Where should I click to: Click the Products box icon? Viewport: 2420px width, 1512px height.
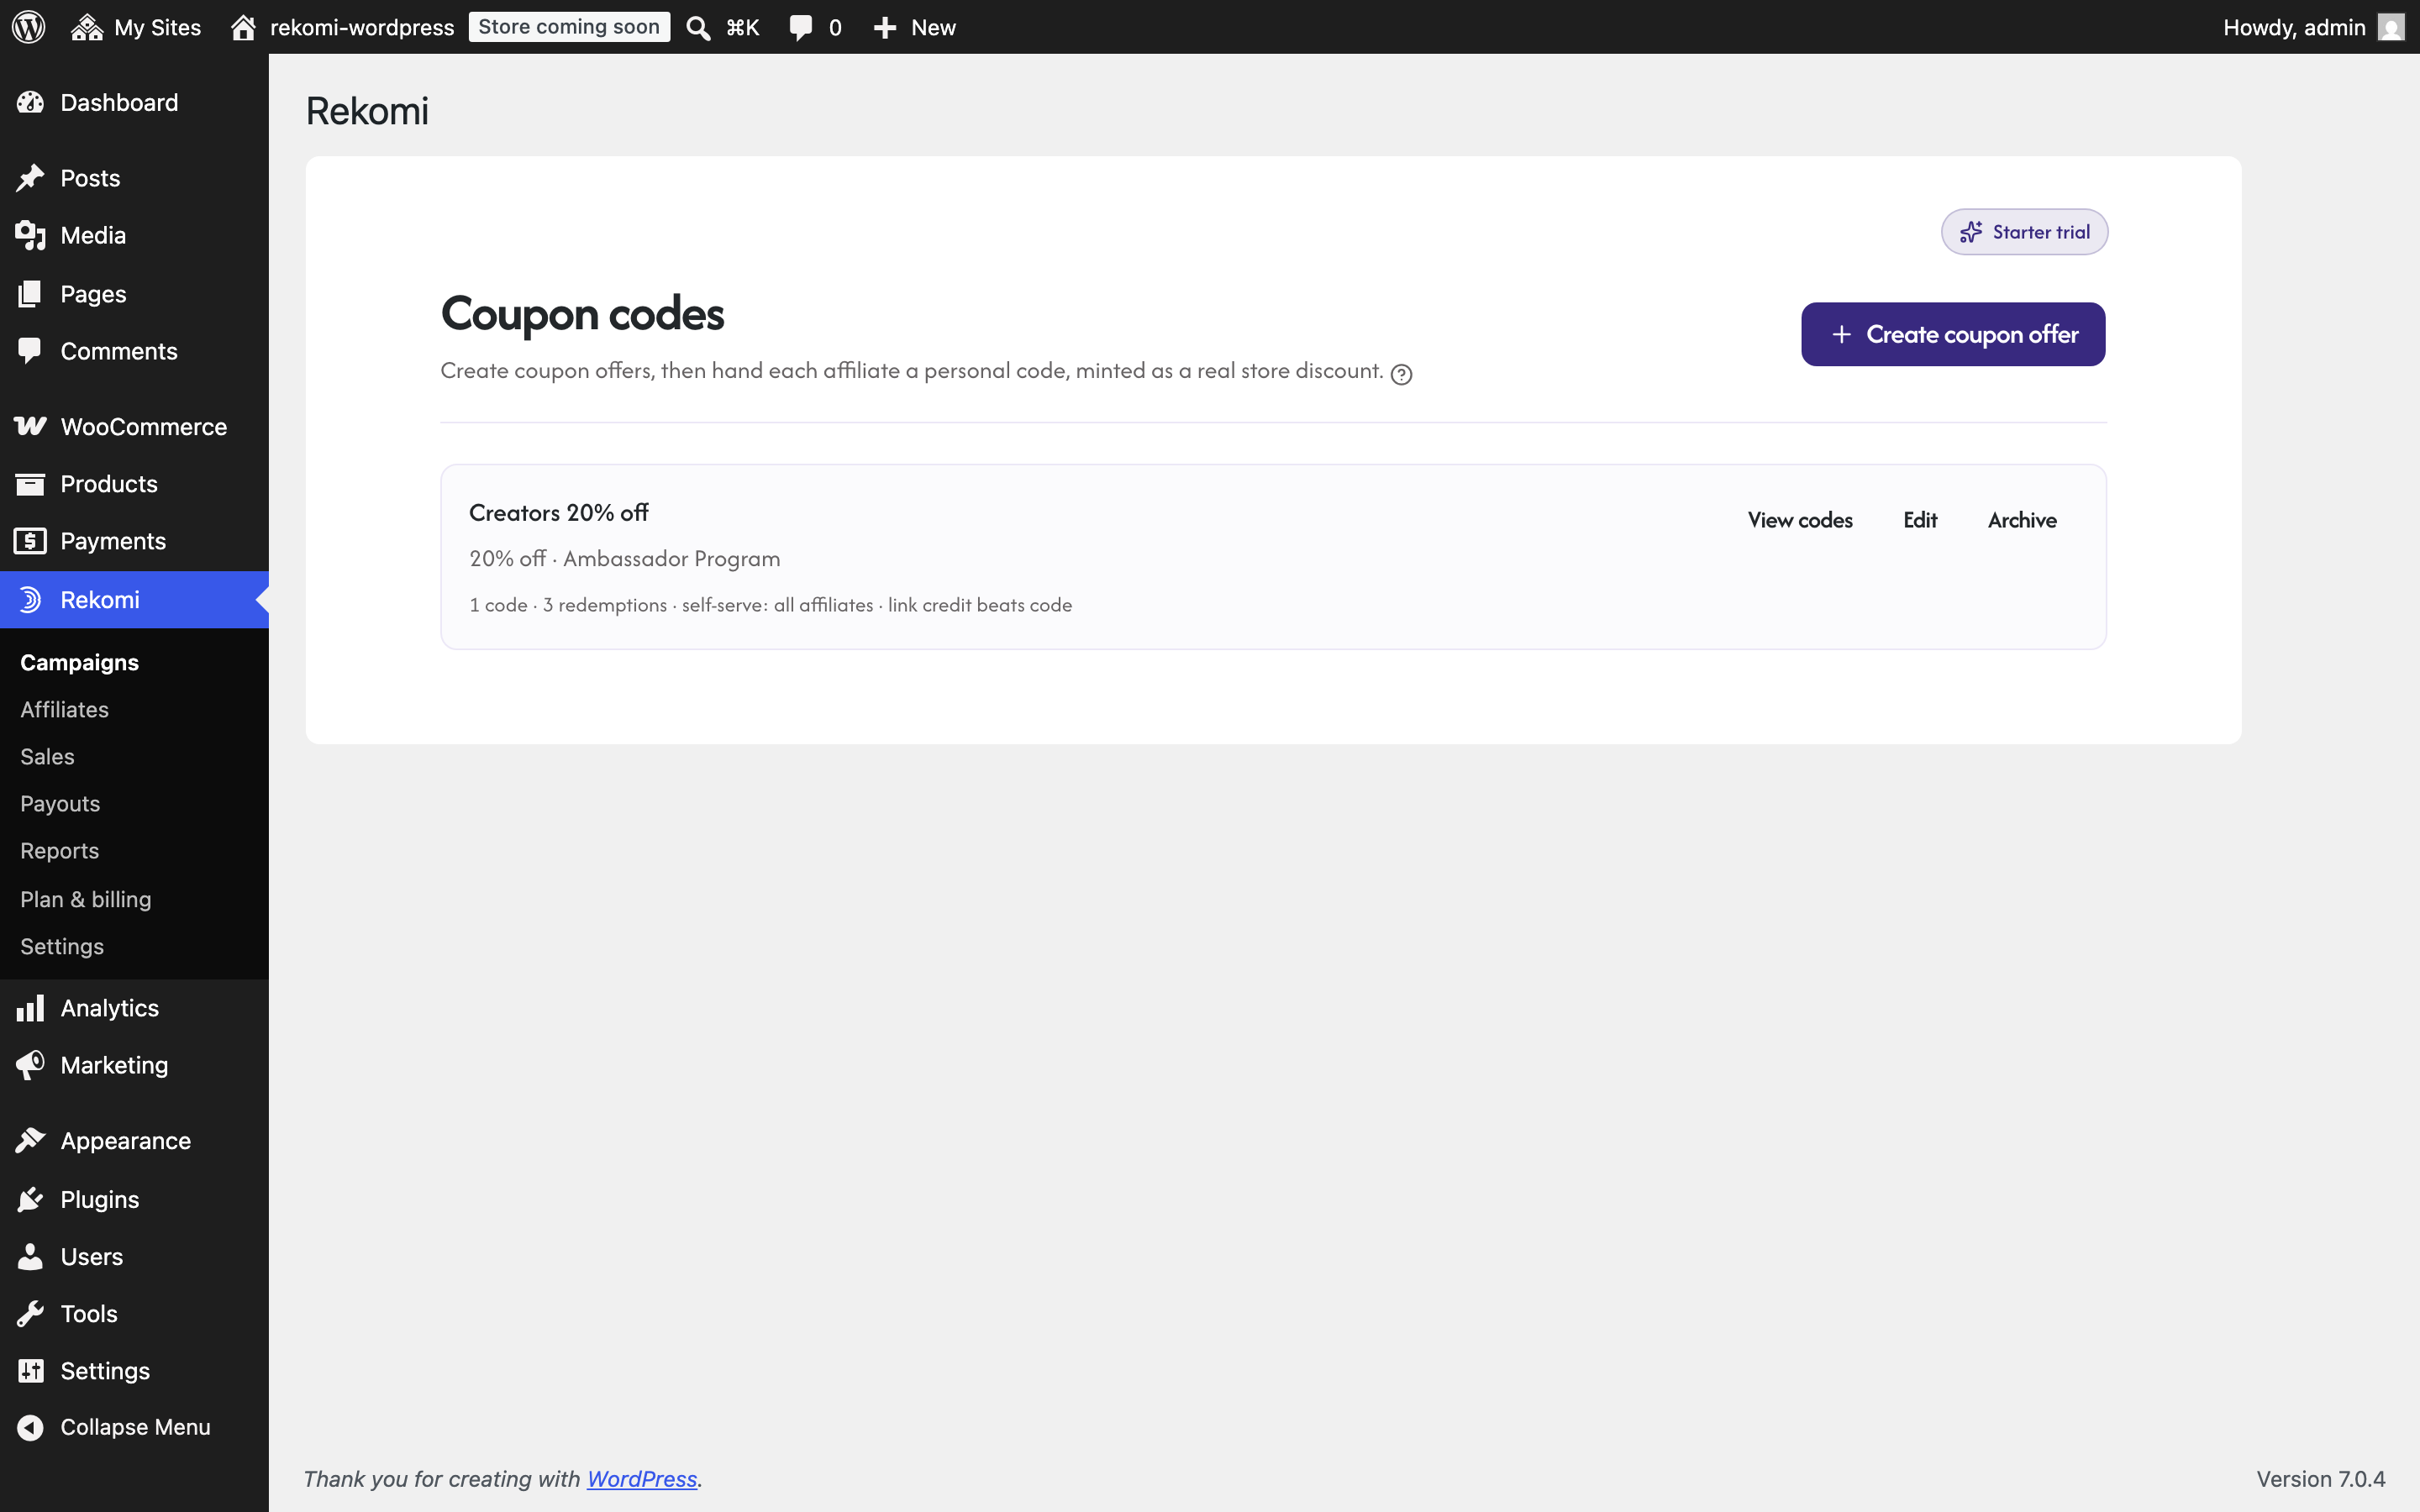click(30, 484)
